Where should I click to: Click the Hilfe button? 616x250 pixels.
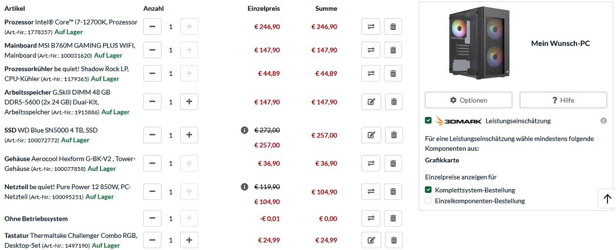tap(563, 100)
